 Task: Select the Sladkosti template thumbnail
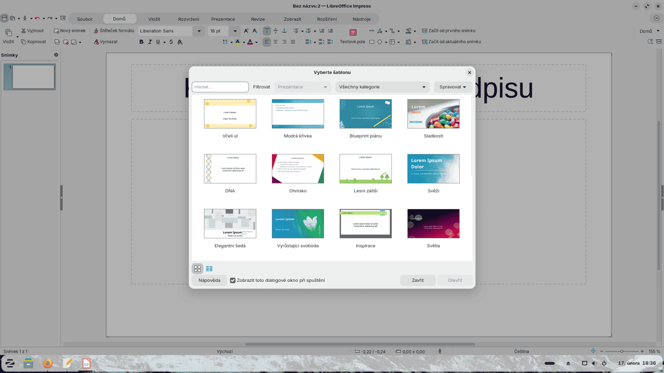(x=433, y=114)
